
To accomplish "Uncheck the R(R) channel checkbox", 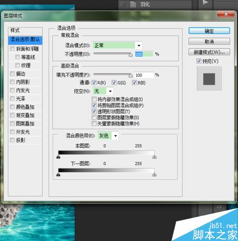I will click(94, 82).
